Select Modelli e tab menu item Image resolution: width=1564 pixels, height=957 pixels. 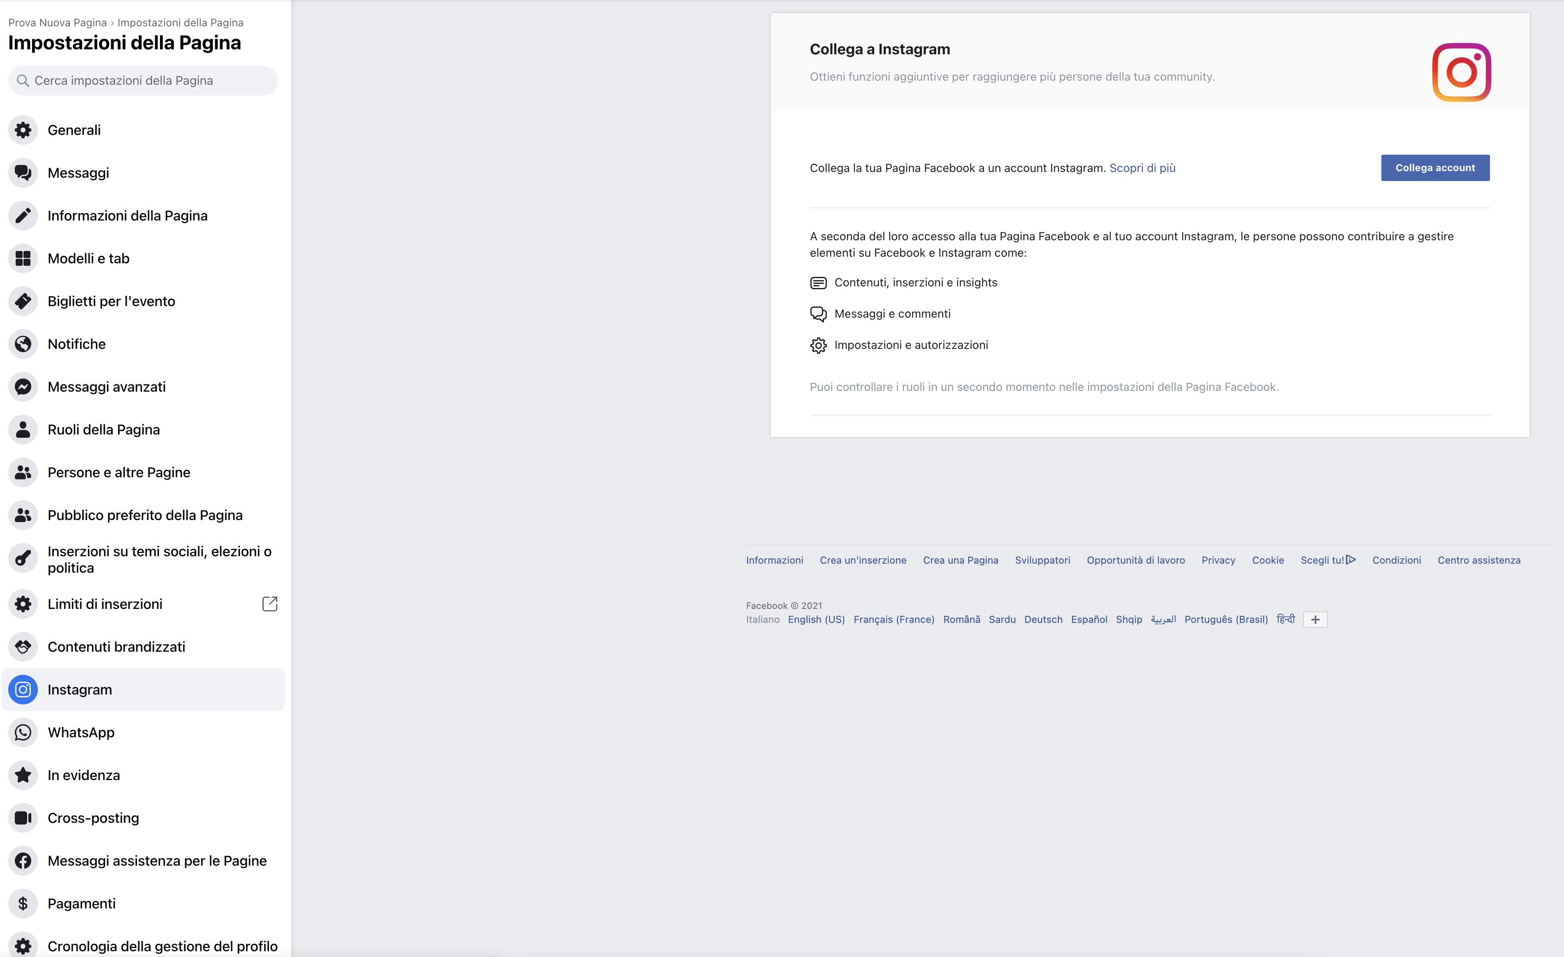point(88,258)
